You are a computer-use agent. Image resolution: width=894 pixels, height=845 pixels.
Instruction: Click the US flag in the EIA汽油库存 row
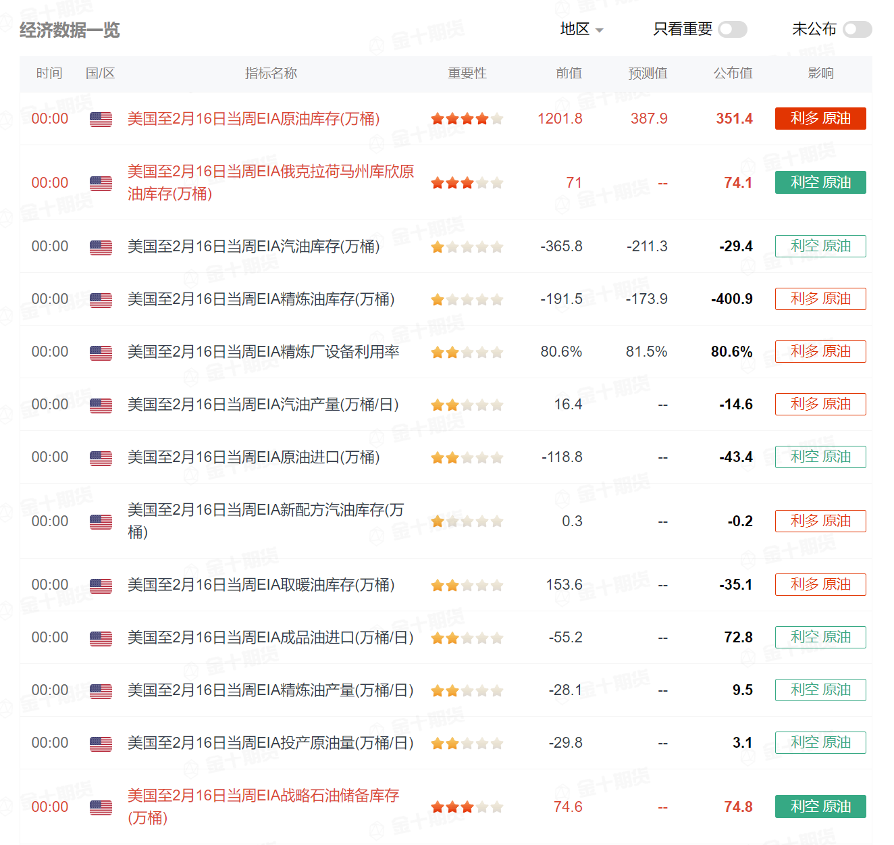click(x=101, y=247)
